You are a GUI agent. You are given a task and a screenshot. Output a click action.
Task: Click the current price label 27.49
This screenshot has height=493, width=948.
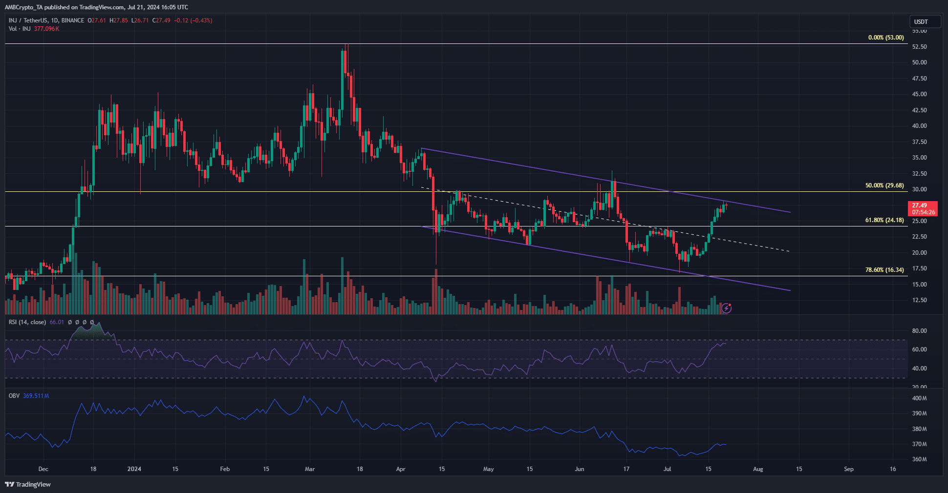920,205
